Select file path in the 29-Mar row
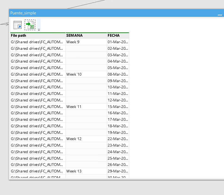Screen dimensions: 224x195 38,171
